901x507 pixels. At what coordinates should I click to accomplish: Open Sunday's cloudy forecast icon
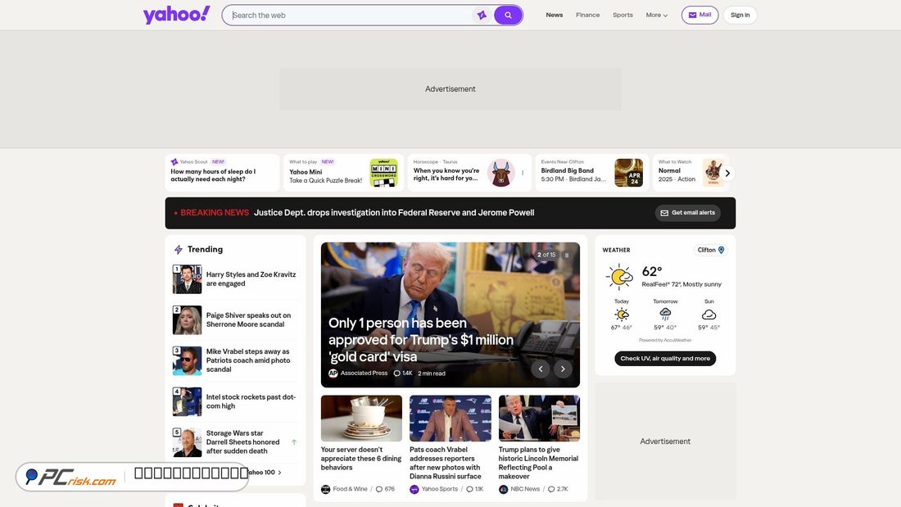[x=709, y=315]
